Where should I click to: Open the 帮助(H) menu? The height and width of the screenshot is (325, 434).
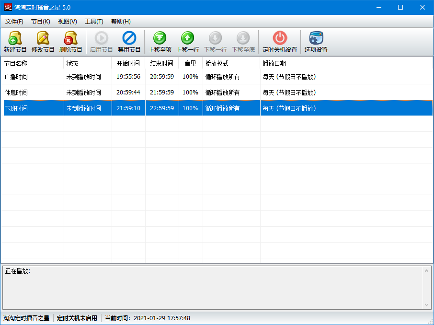coord(121,22)
